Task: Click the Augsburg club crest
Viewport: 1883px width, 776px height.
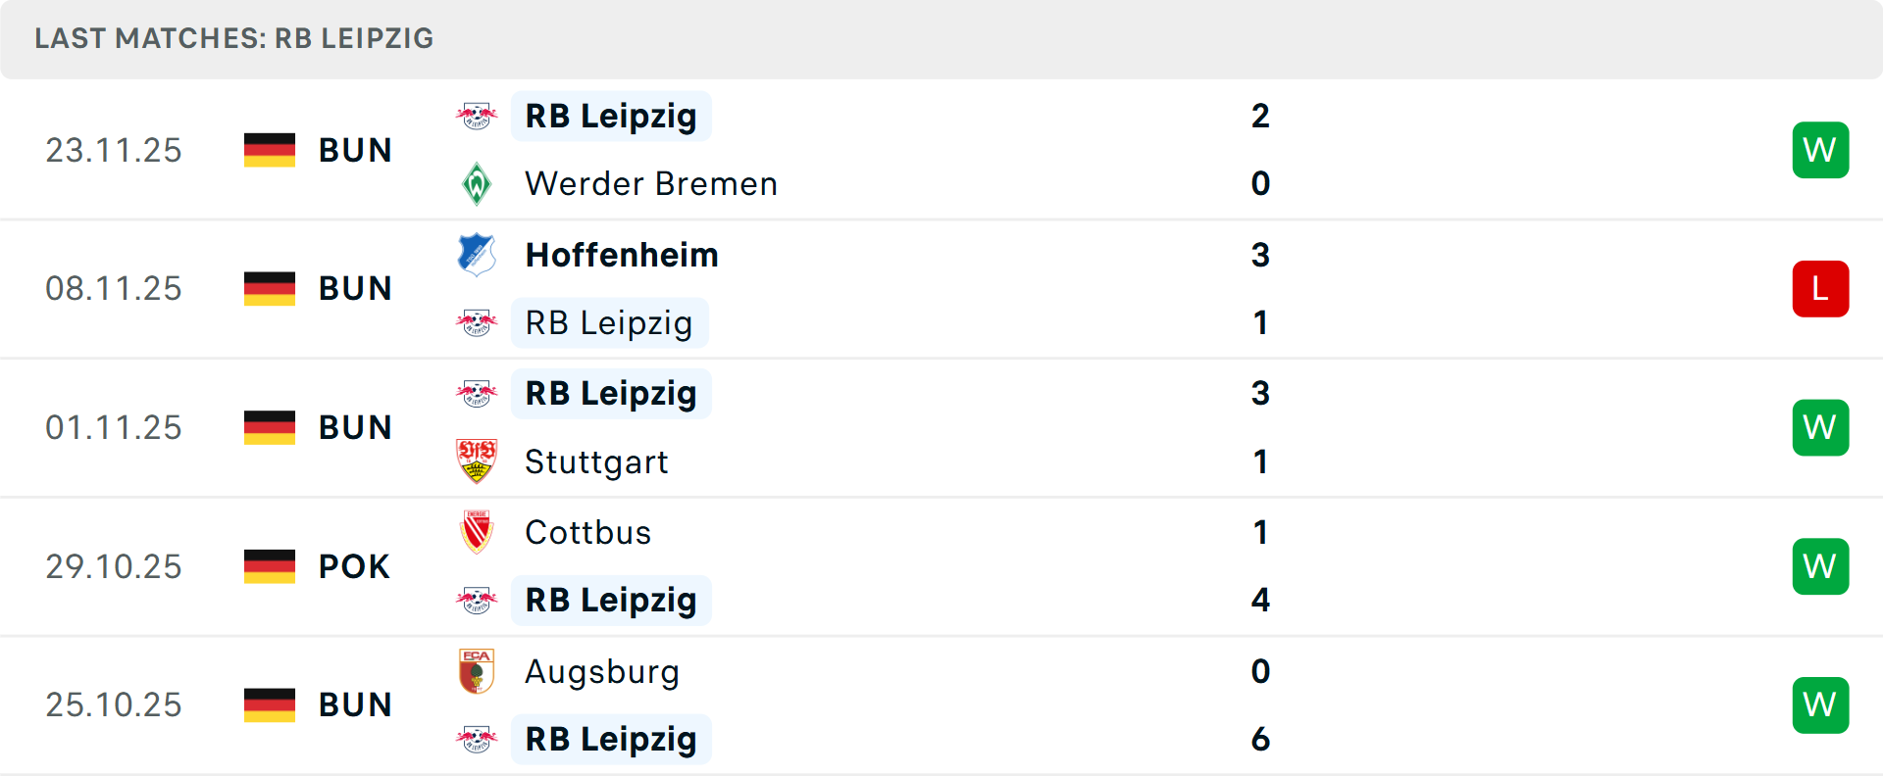Action: click(477, 671)
